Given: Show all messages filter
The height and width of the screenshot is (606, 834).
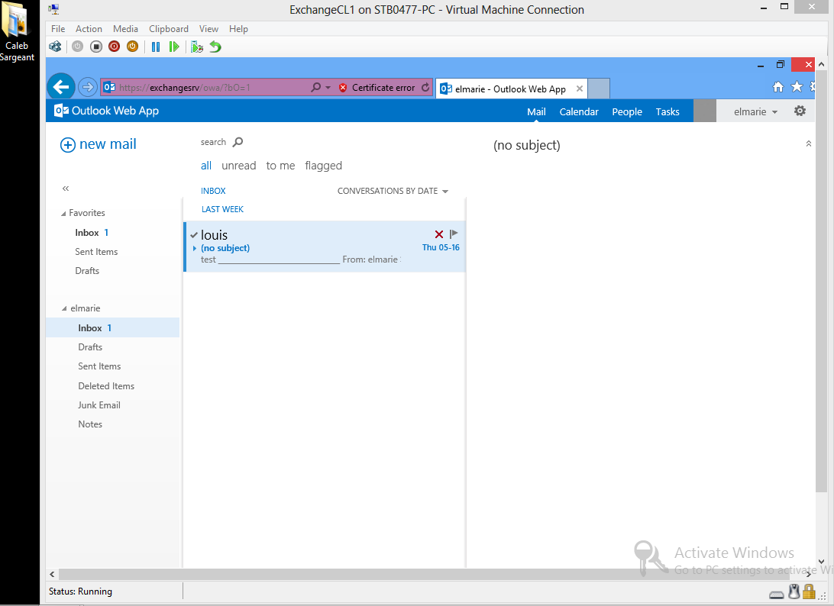Looking at the screenshot, I should tap(206, 166).
